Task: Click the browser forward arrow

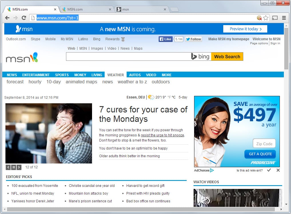Action: (x=16, y=18)
